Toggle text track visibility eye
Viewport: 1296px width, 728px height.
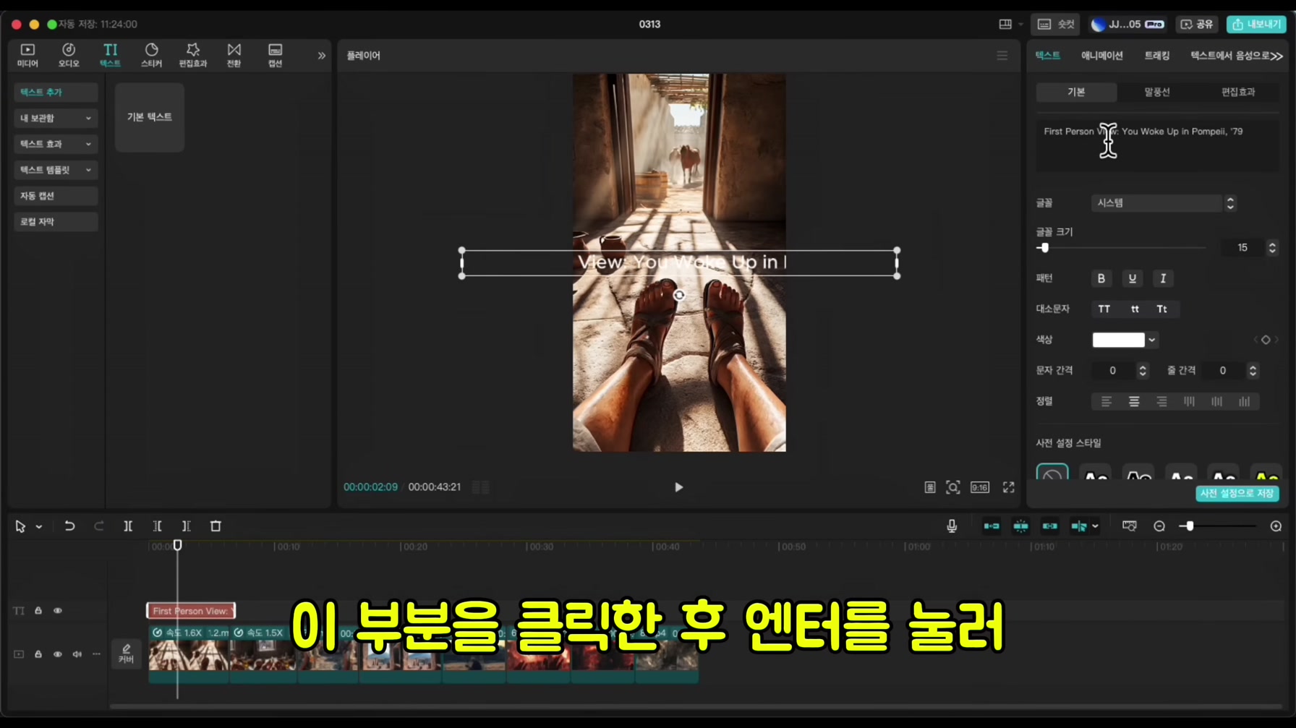coord(58,611)
